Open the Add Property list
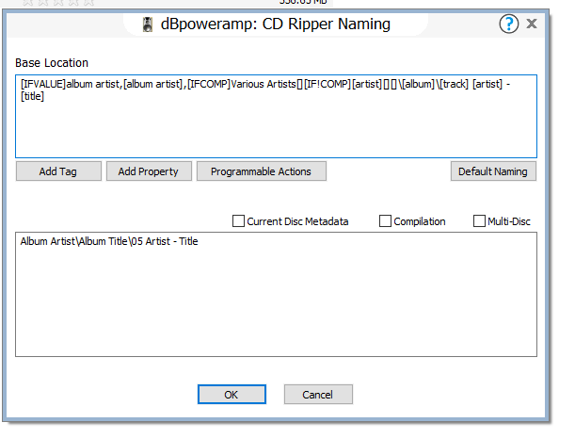The image size is (575, 439). (x=149, y=171)
